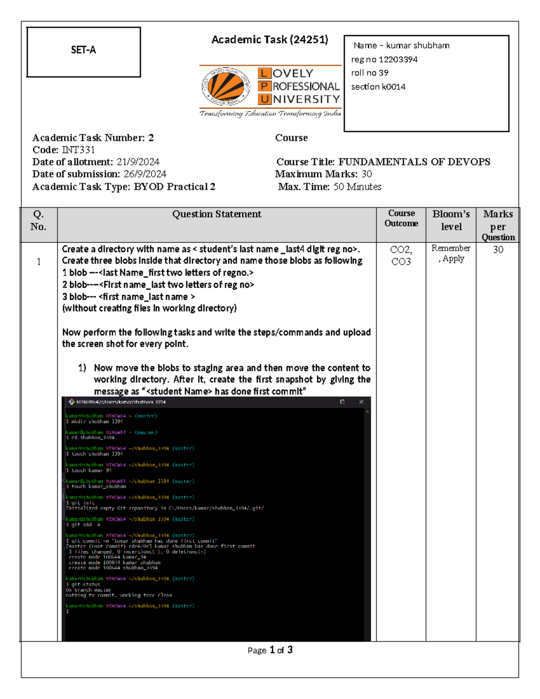
Task: Click sub-task '1)' about moving blobs to staging
Action: click(x=224, y=379)
